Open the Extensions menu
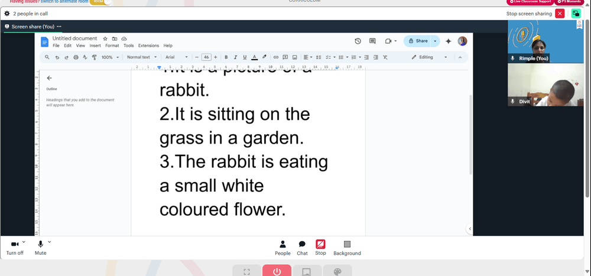This screenshot has width=591, height=276. coord(148,46)
